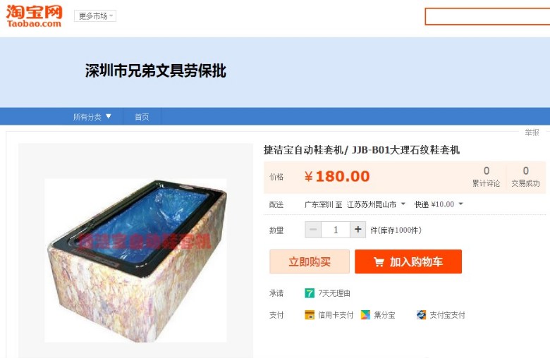The width and height of the screenshot is (550, 358).
Task: Click the search input box
Action: [x=487, y=16]
